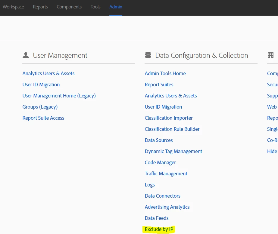Open User ID Migration under User Management
The height and width of the screenshot is (234, 278).
coord(41,85)
